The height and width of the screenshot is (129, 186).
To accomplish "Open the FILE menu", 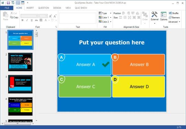I will (7, 8).
